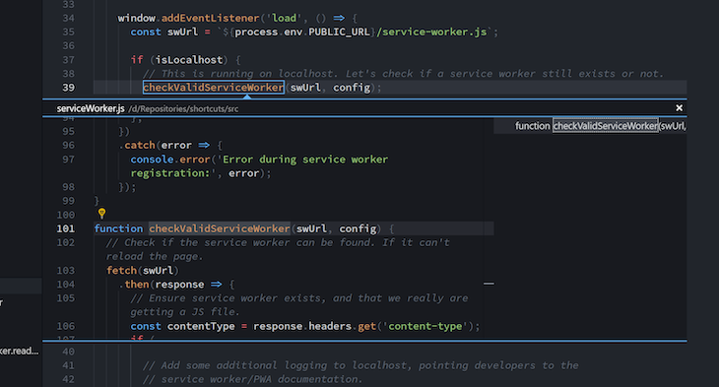
Task: Click 'service-worker.js' path string on line 35
Action: (431, 32)
